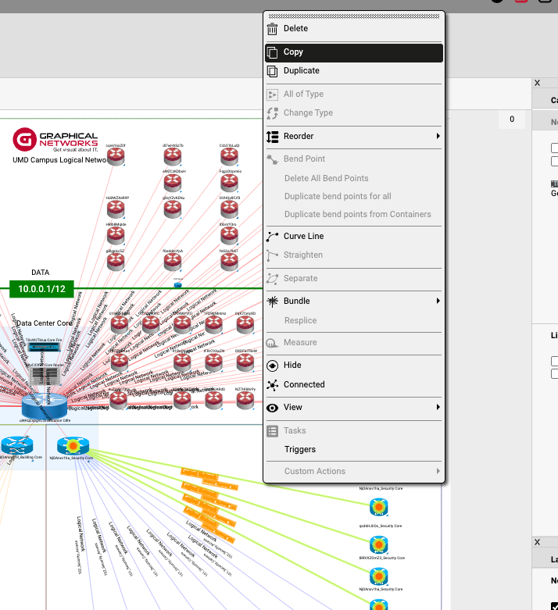This screenshot has width=558, height=610.
Task: Close the top right side panel
Action: tap(537, 83)
